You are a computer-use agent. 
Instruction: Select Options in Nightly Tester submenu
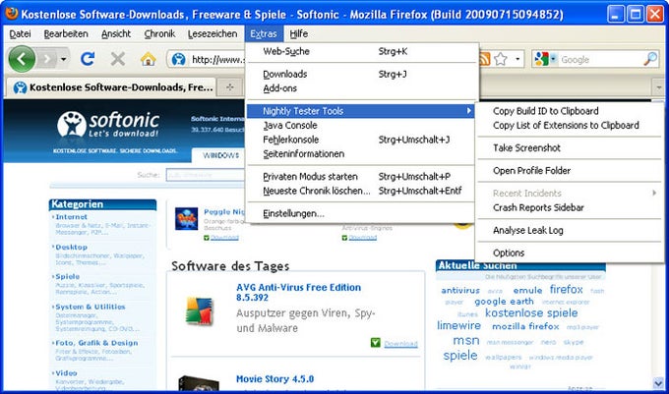(570, 253)
